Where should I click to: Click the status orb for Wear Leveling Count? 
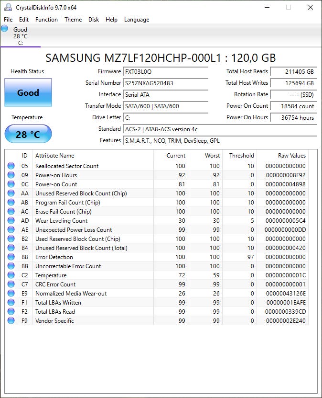coord(11,221)
